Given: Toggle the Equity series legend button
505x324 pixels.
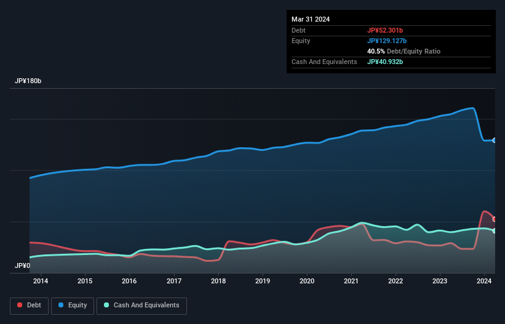Looking at the screenshot, I should 73,306.
